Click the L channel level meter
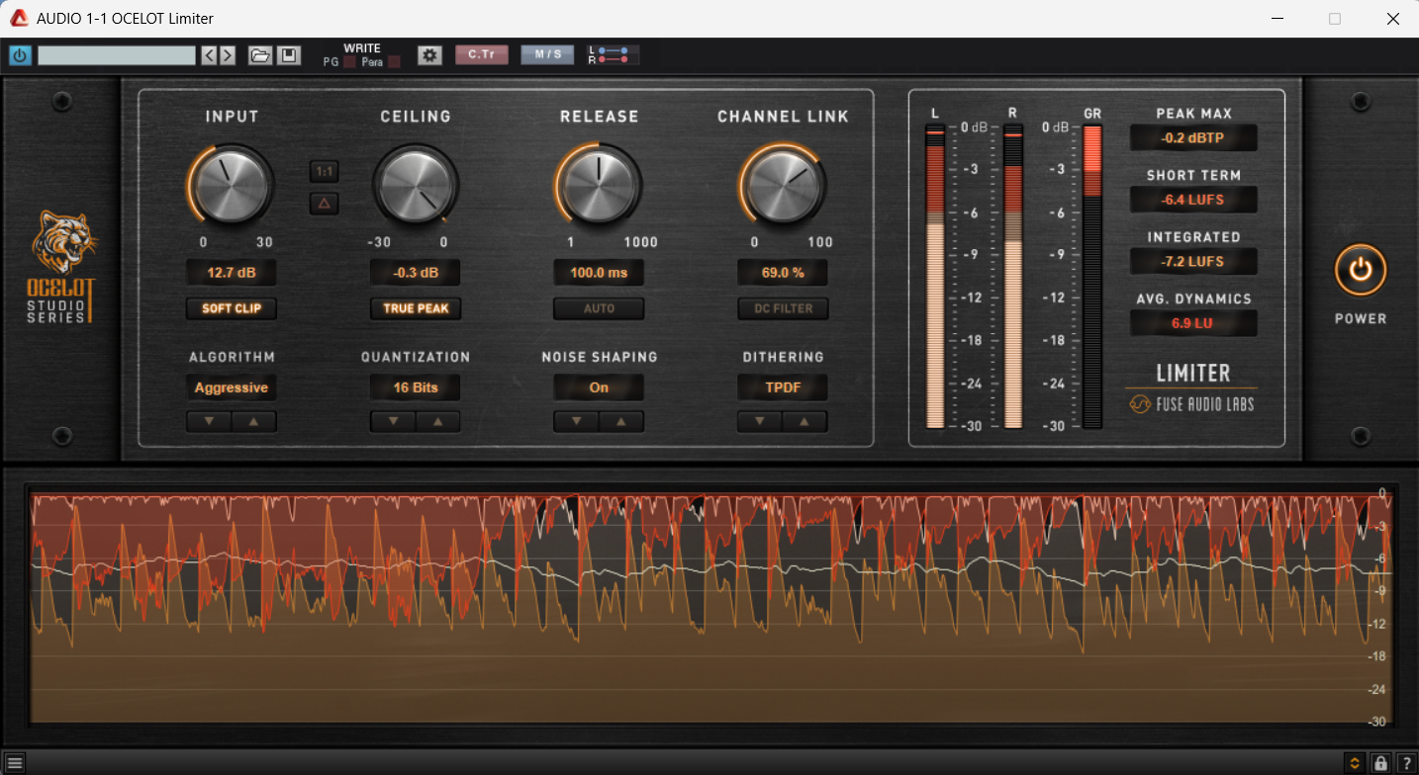The width and height of the screenshot is (1419, 775). point(935,277)
